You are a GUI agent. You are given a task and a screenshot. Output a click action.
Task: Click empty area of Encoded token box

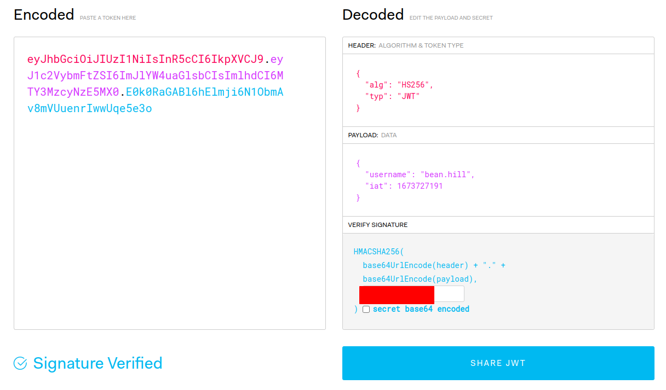click(170, 230)
